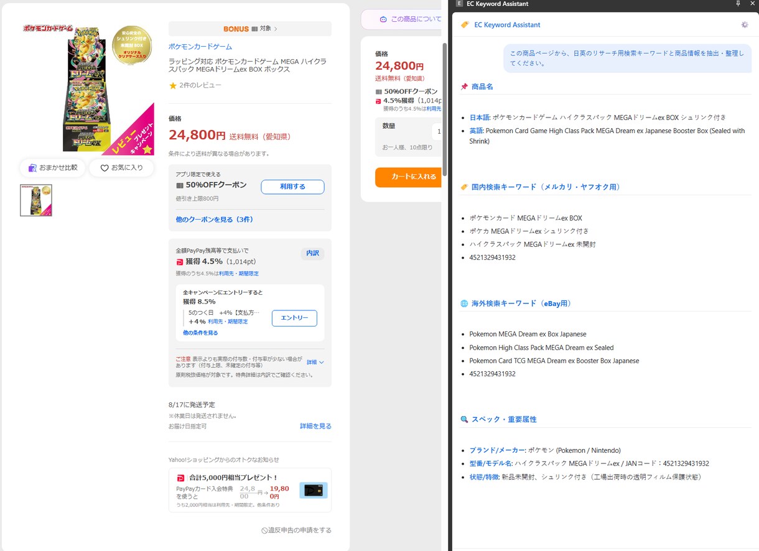Open the EC Keyword Assistant settings gear
Screen dimensions: 759x551
745,25
